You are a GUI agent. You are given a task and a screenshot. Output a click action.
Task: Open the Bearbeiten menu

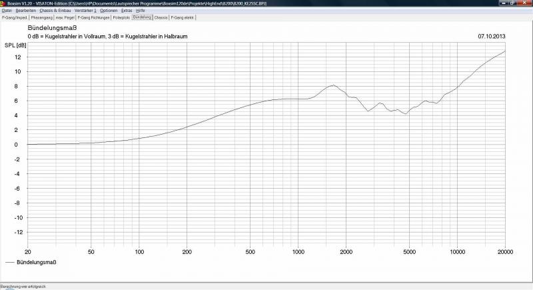(25, 11)
